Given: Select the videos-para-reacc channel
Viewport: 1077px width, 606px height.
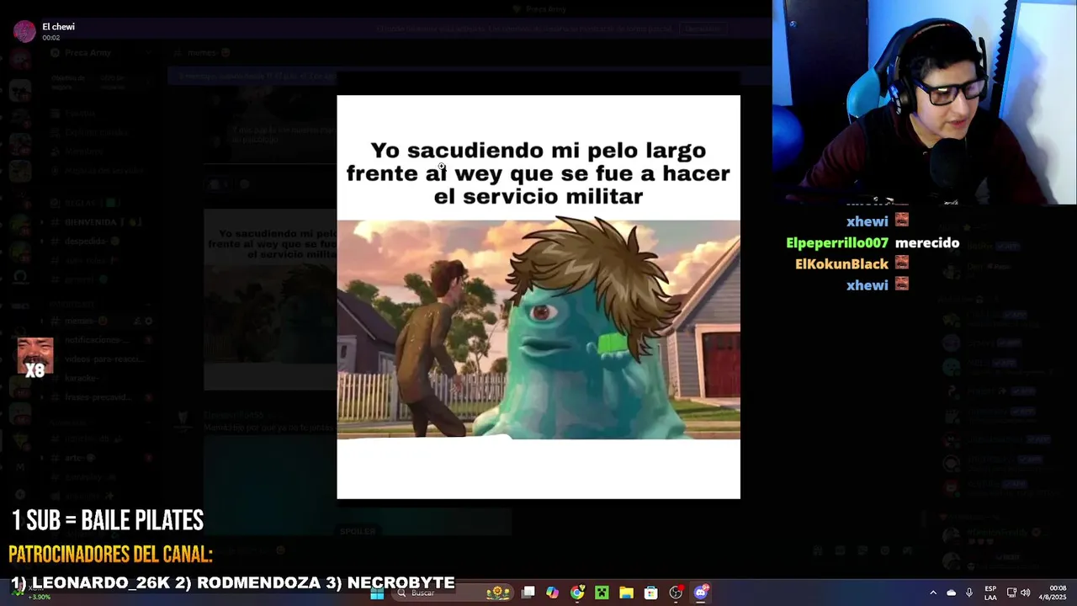Looking at the screenshot, I should point(101,359).
